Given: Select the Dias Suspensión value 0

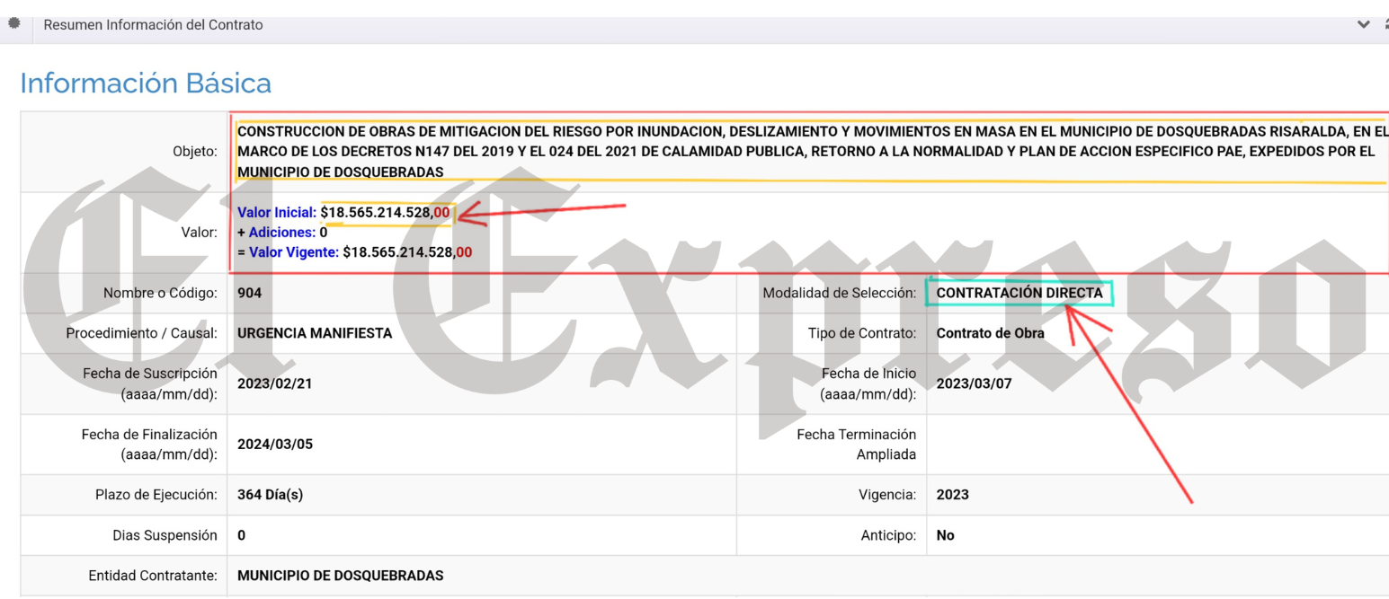Looking at the screenshot, I should point(241,535).
